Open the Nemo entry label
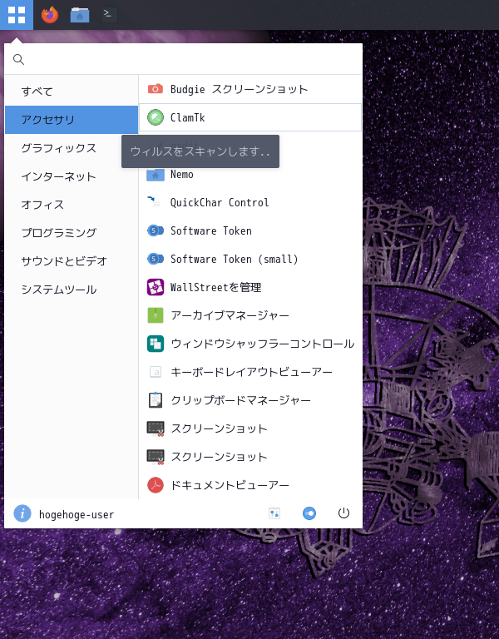 tap(181, 175)
